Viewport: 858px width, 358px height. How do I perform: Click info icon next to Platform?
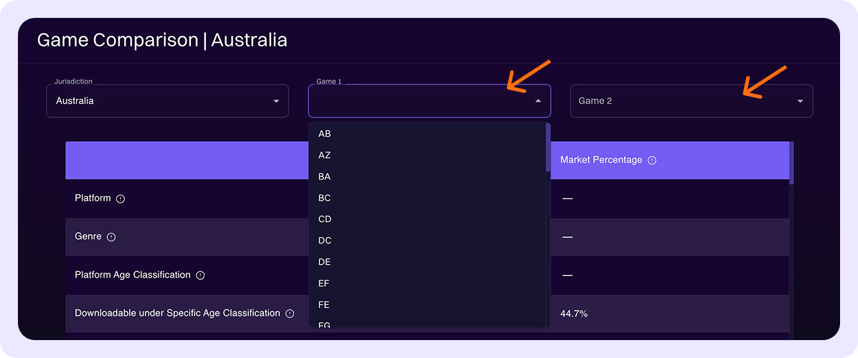click(x=121, y=198)
